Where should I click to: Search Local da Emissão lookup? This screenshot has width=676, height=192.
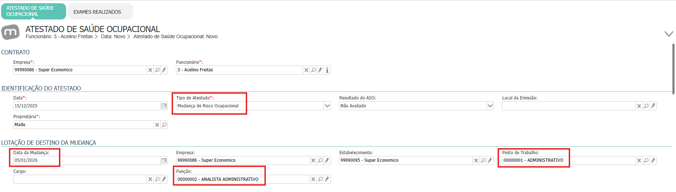point(646,106)
